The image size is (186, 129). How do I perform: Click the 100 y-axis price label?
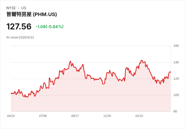coord(176,95)
